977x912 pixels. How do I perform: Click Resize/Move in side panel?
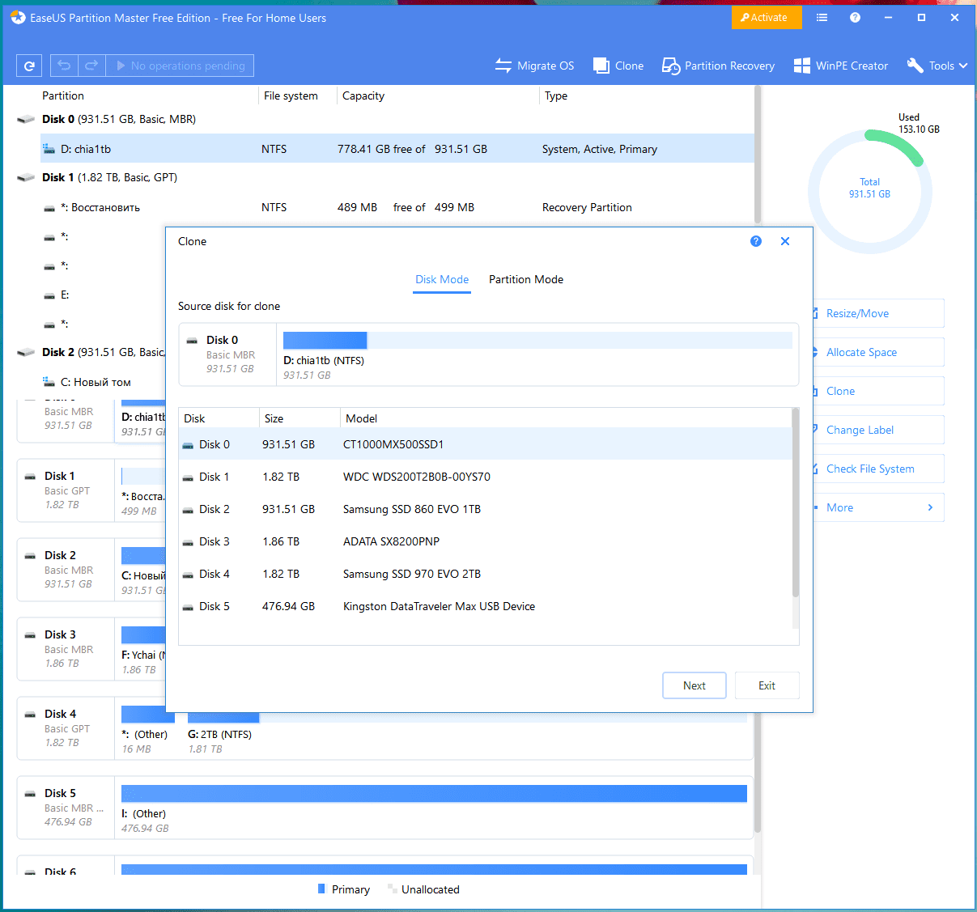(x=878, y=313)
